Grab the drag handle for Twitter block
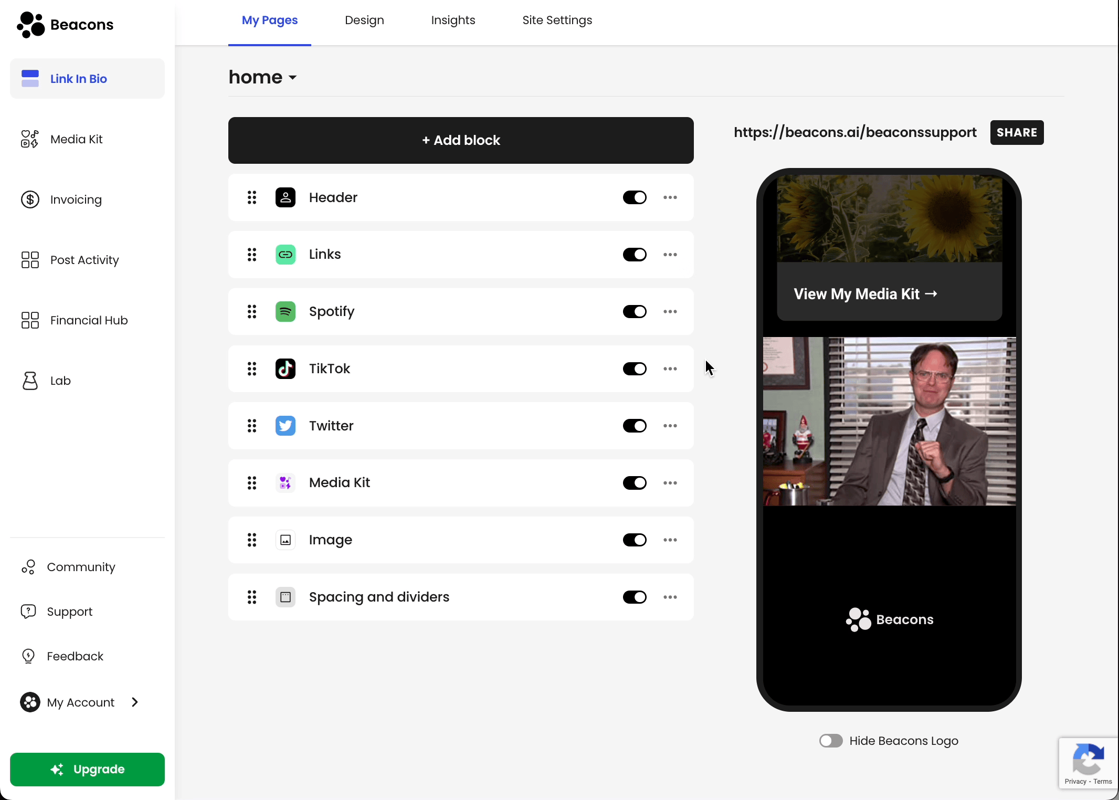 [x=252, y=426]
